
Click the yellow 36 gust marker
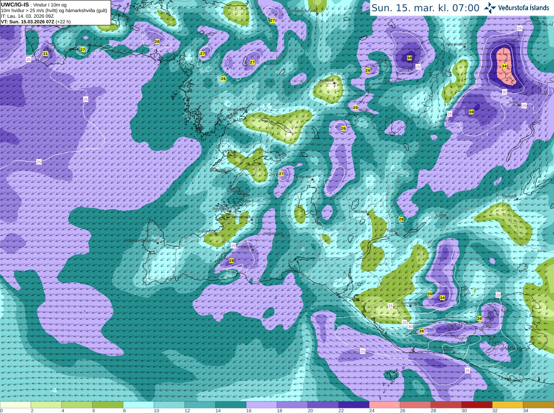pos(422,331)
